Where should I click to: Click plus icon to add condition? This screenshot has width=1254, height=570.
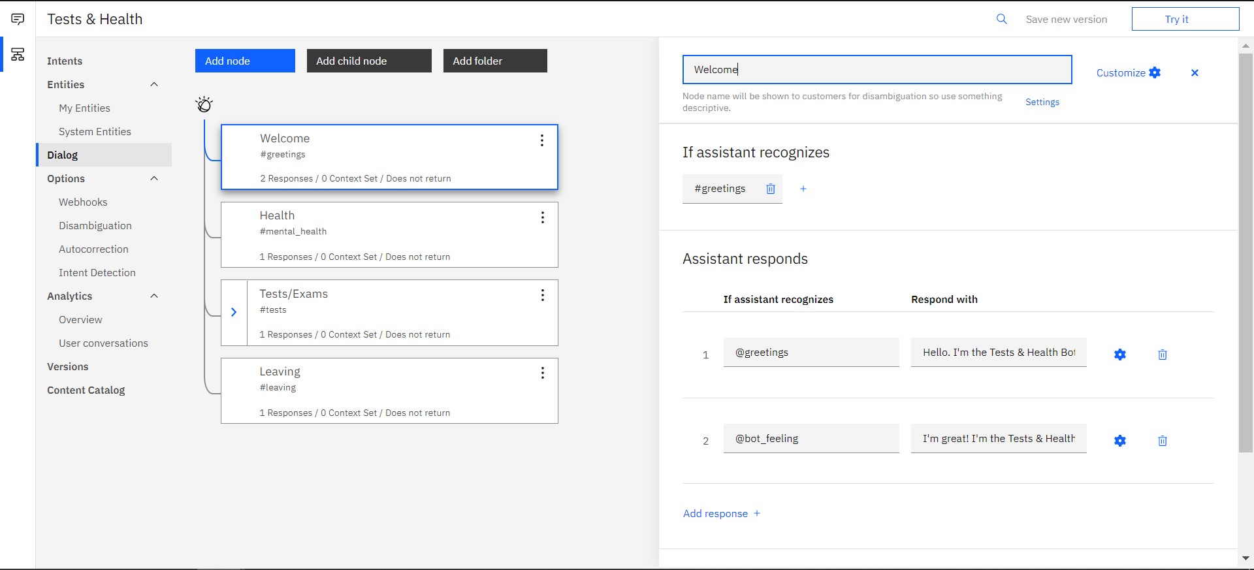tap(803, 189)
